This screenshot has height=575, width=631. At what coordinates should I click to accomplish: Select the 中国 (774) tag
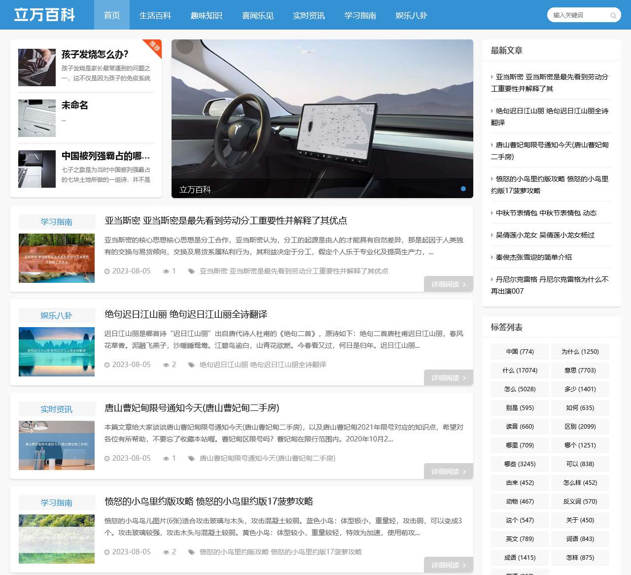520,352
